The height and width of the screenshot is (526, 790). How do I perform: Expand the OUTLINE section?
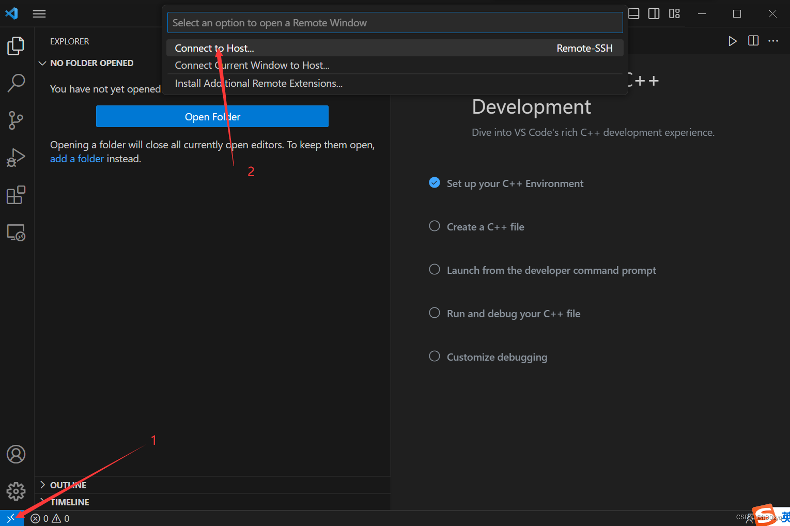coord(212,485)
